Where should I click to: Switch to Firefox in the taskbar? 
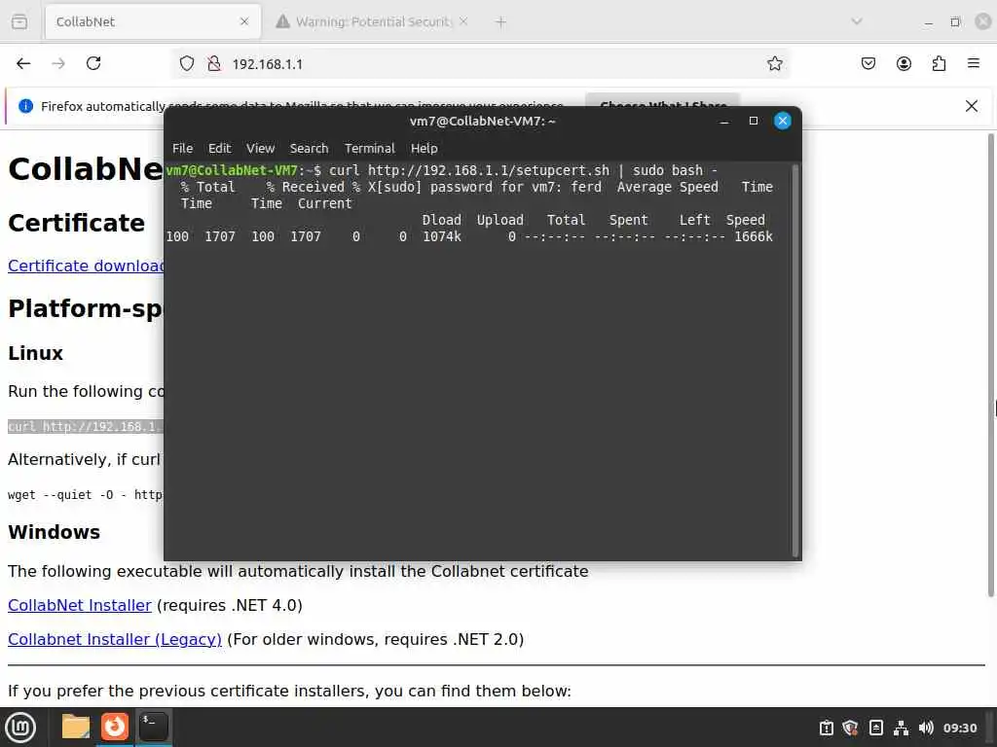coord(115,727)
